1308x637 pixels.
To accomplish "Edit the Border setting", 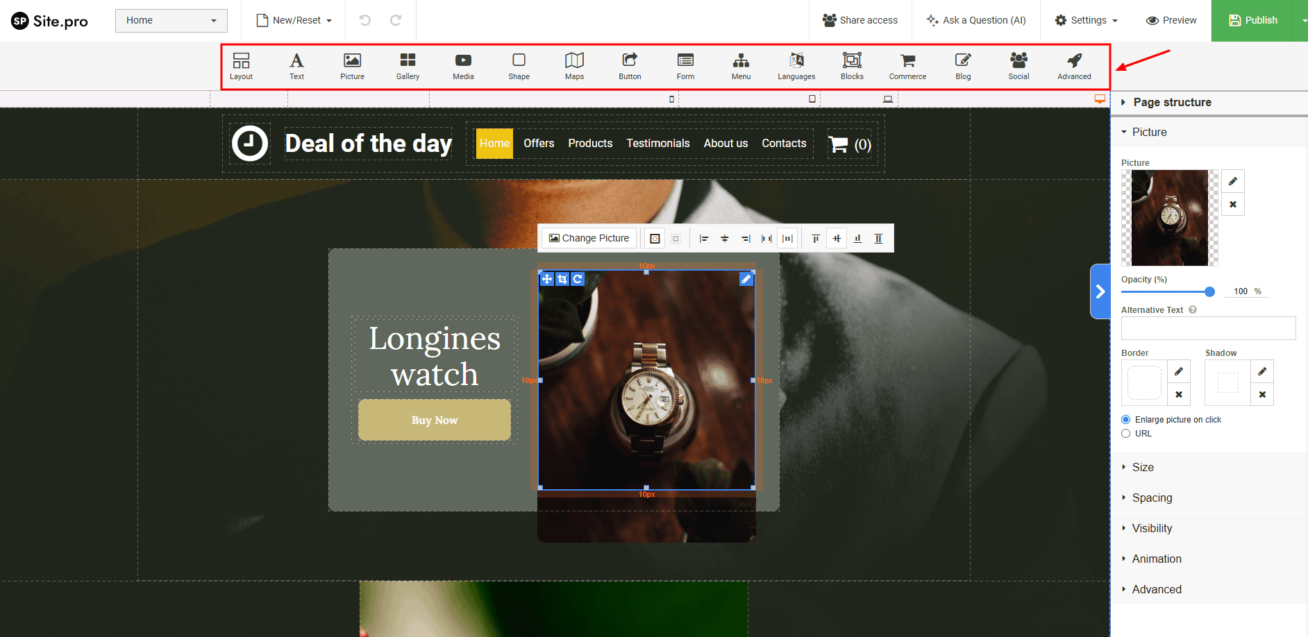I will (1179, 371).
